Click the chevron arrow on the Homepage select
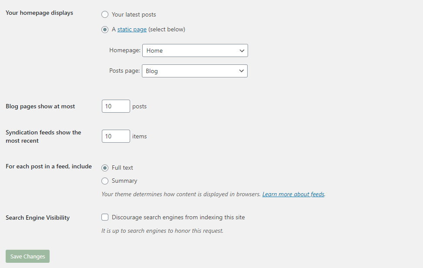 242,51
